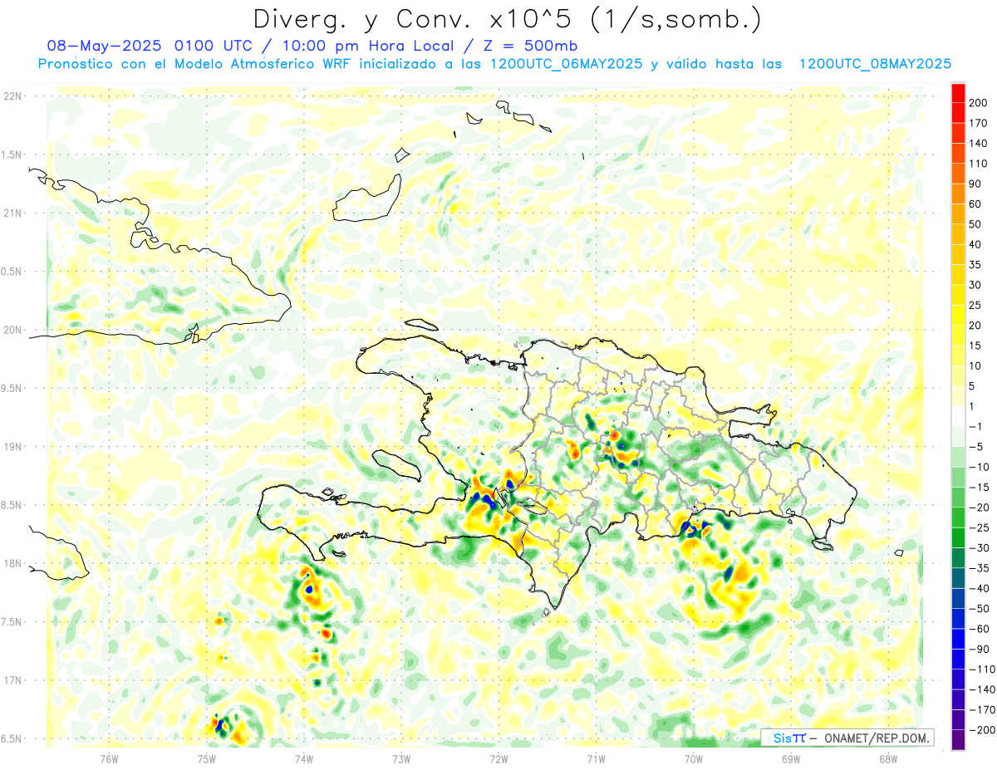Click the red swatch above 200 on the color scale

click(958, 93)
